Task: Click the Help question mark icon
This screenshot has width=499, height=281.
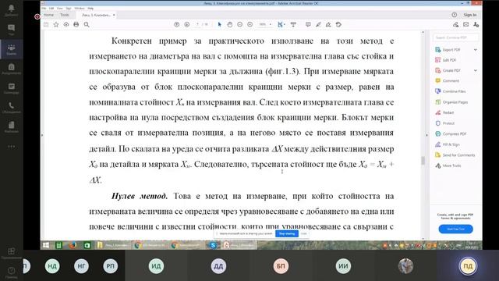Action: click(454, 15)
